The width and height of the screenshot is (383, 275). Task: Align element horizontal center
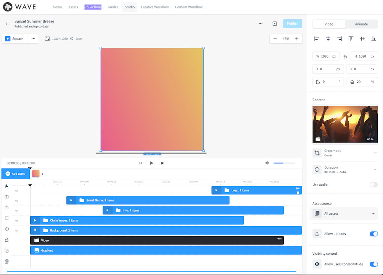coord(328,39)
